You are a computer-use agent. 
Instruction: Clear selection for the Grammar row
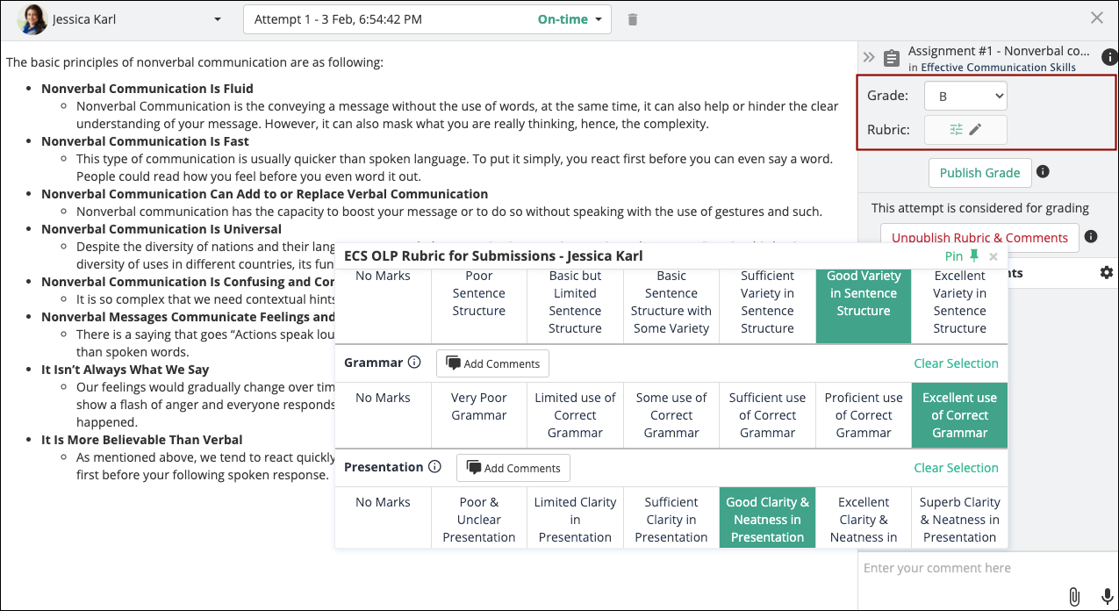pos(956,363)
